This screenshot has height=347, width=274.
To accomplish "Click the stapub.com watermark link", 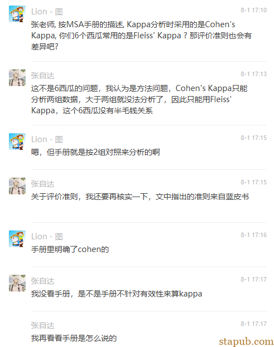I will coord(246,341).
